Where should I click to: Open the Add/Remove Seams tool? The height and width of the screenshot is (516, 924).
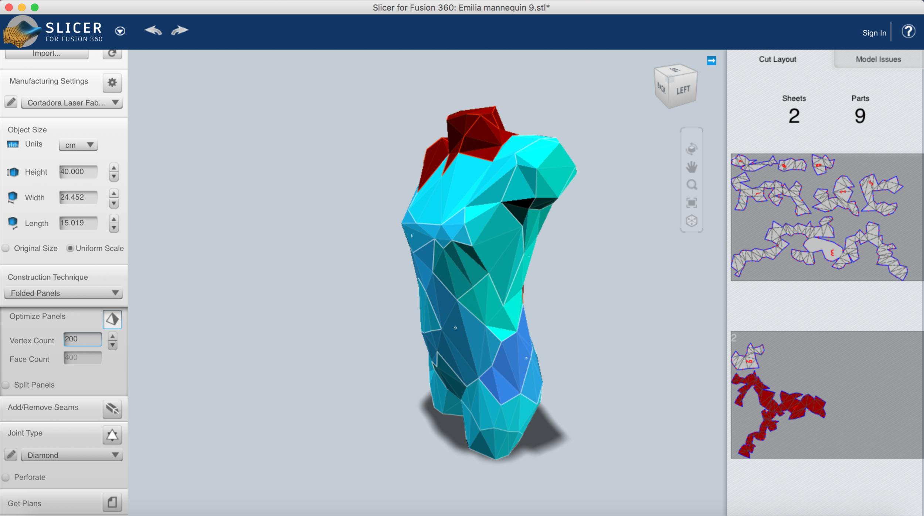pos(112,409)
